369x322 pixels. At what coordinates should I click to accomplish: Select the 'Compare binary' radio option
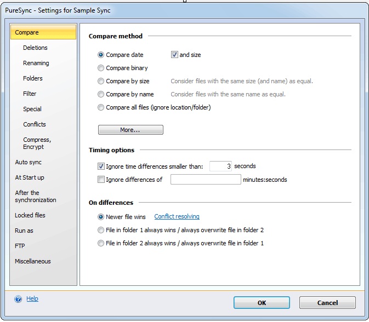(x=101, y=68)
